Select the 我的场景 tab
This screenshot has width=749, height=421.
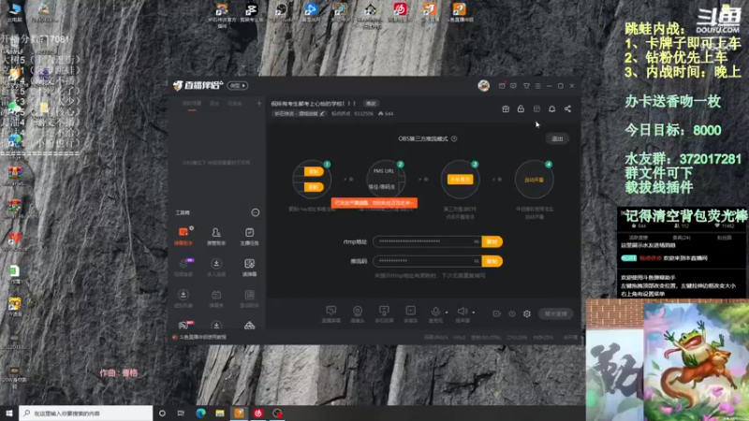pyautogui.click(x=192, y=104)
